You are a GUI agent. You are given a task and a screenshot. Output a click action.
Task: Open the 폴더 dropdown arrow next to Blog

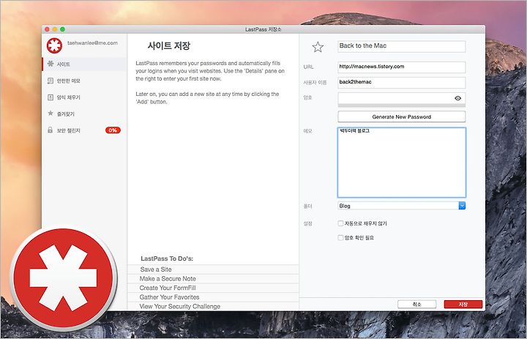click(x=462, y=206)
